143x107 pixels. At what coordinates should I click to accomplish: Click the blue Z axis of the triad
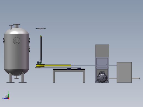point(6,98)
